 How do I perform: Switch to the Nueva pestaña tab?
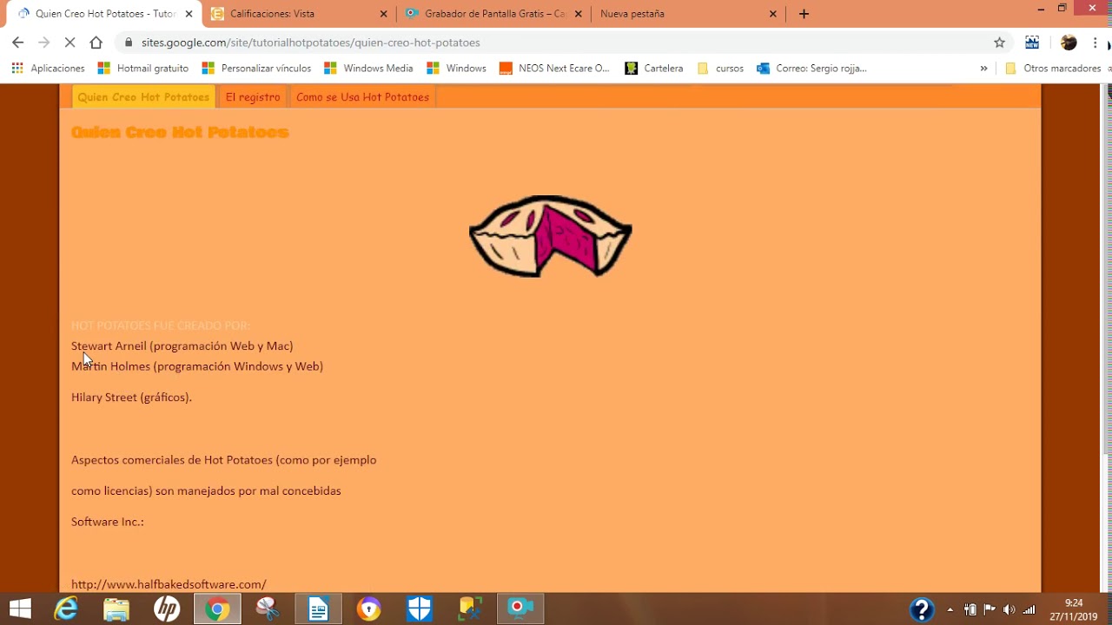coord(687,14)
